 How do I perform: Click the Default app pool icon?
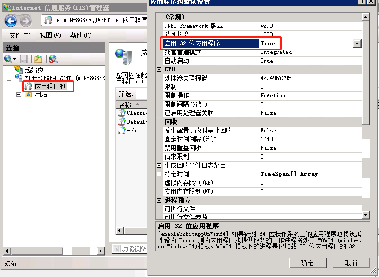pyautogui.click(x=121, y=122)
